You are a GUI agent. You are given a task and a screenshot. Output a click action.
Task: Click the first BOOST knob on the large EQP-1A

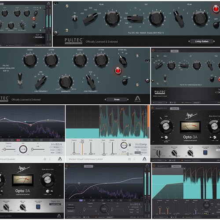click(x=30, y=60)
